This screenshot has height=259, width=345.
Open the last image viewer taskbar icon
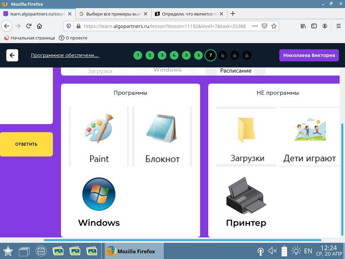pos(92,251)
